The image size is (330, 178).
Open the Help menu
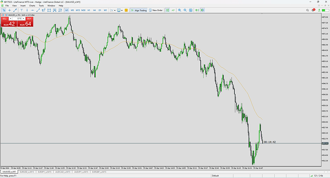pyautogui.click(x=61, y=6)
